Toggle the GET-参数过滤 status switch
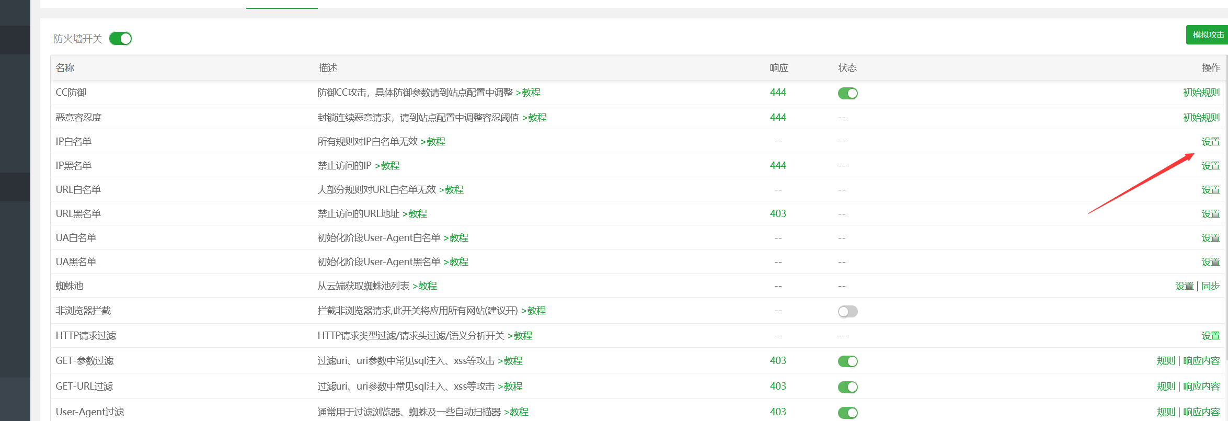 point(847,361)
